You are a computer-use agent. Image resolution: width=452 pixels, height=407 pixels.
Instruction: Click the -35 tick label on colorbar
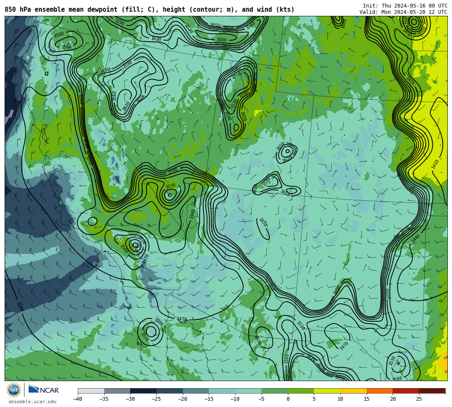[104, 399]
